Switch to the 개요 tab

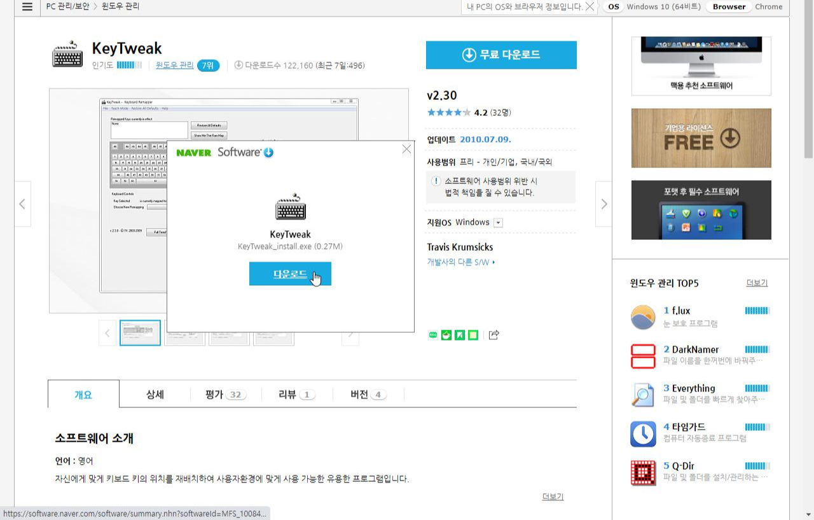(x=83, y=394)
